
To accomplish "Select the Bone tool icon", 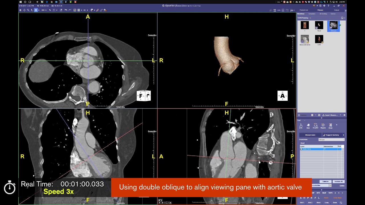I will click(330, 126).
